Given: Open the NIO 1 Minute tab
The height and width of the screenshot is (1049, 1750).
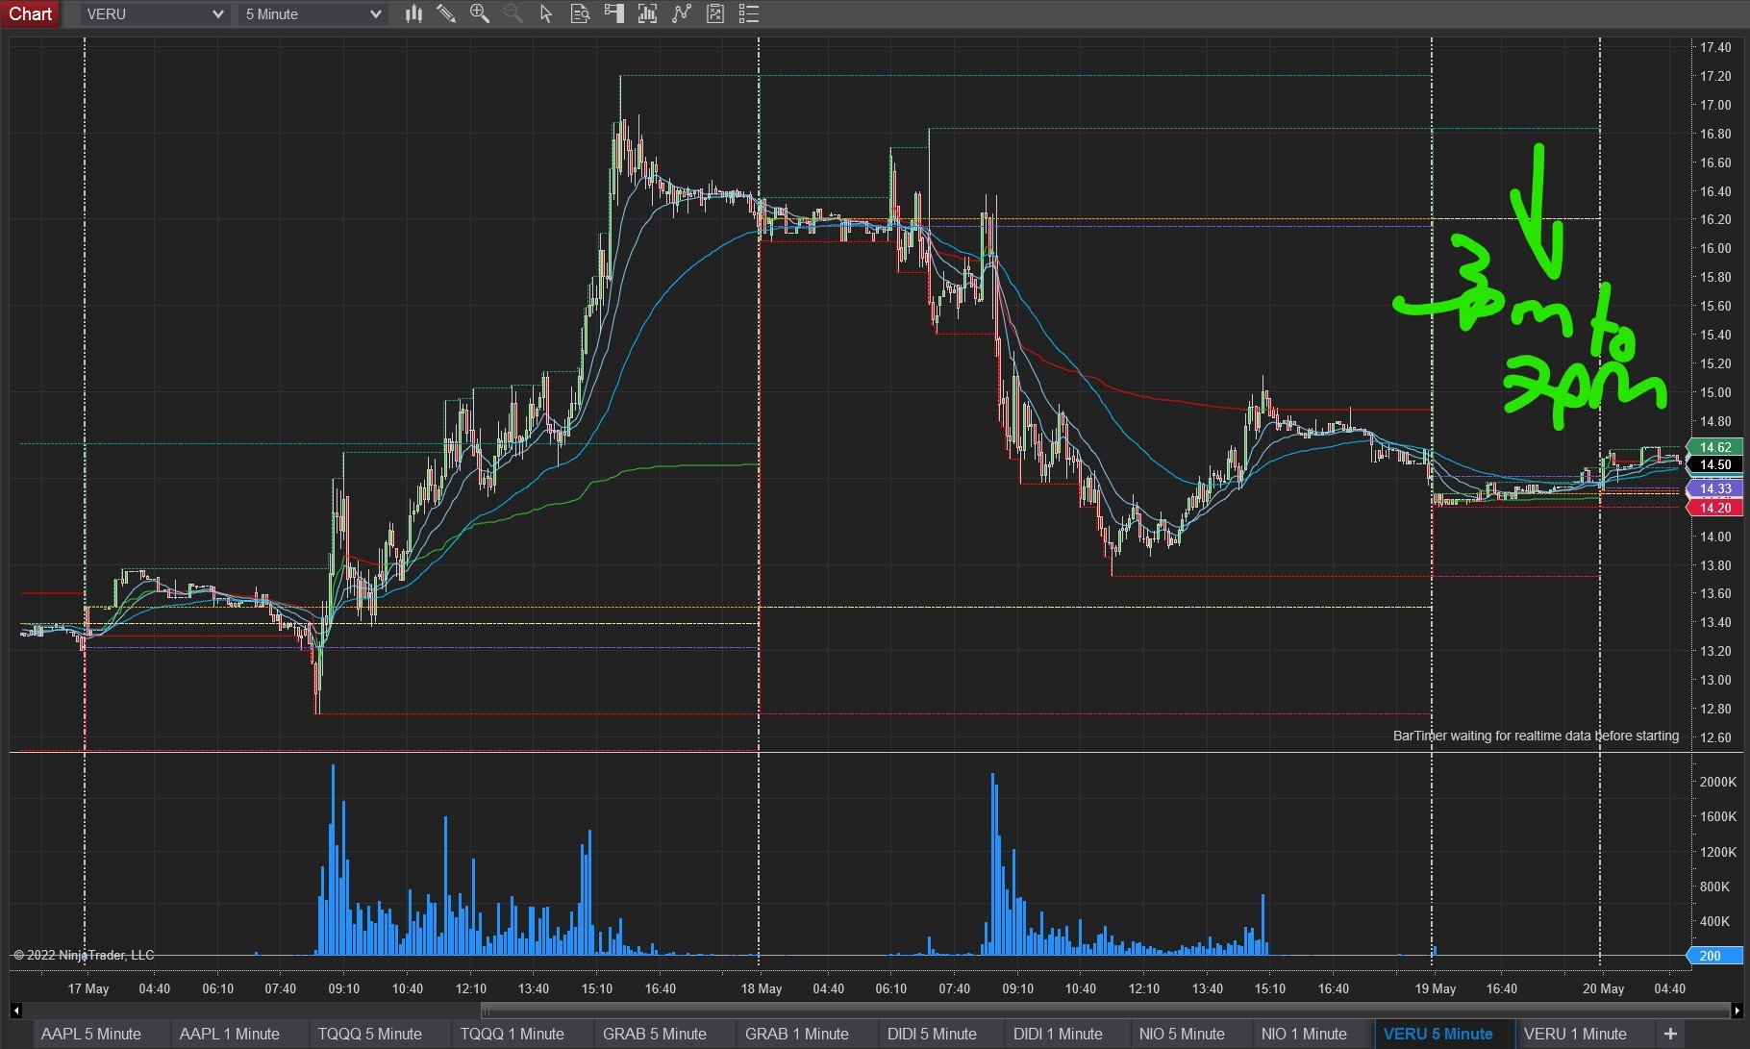Looking at the screenshot, I should [x=1303, y=1034].
